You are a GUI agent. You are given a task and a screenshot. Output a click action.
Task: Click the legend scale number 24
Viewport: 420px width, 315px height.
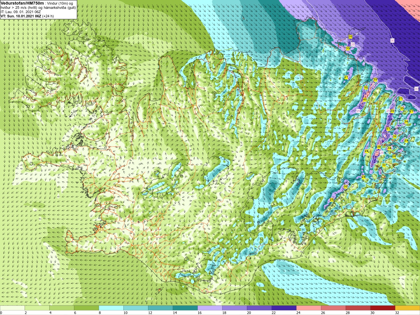299,313
